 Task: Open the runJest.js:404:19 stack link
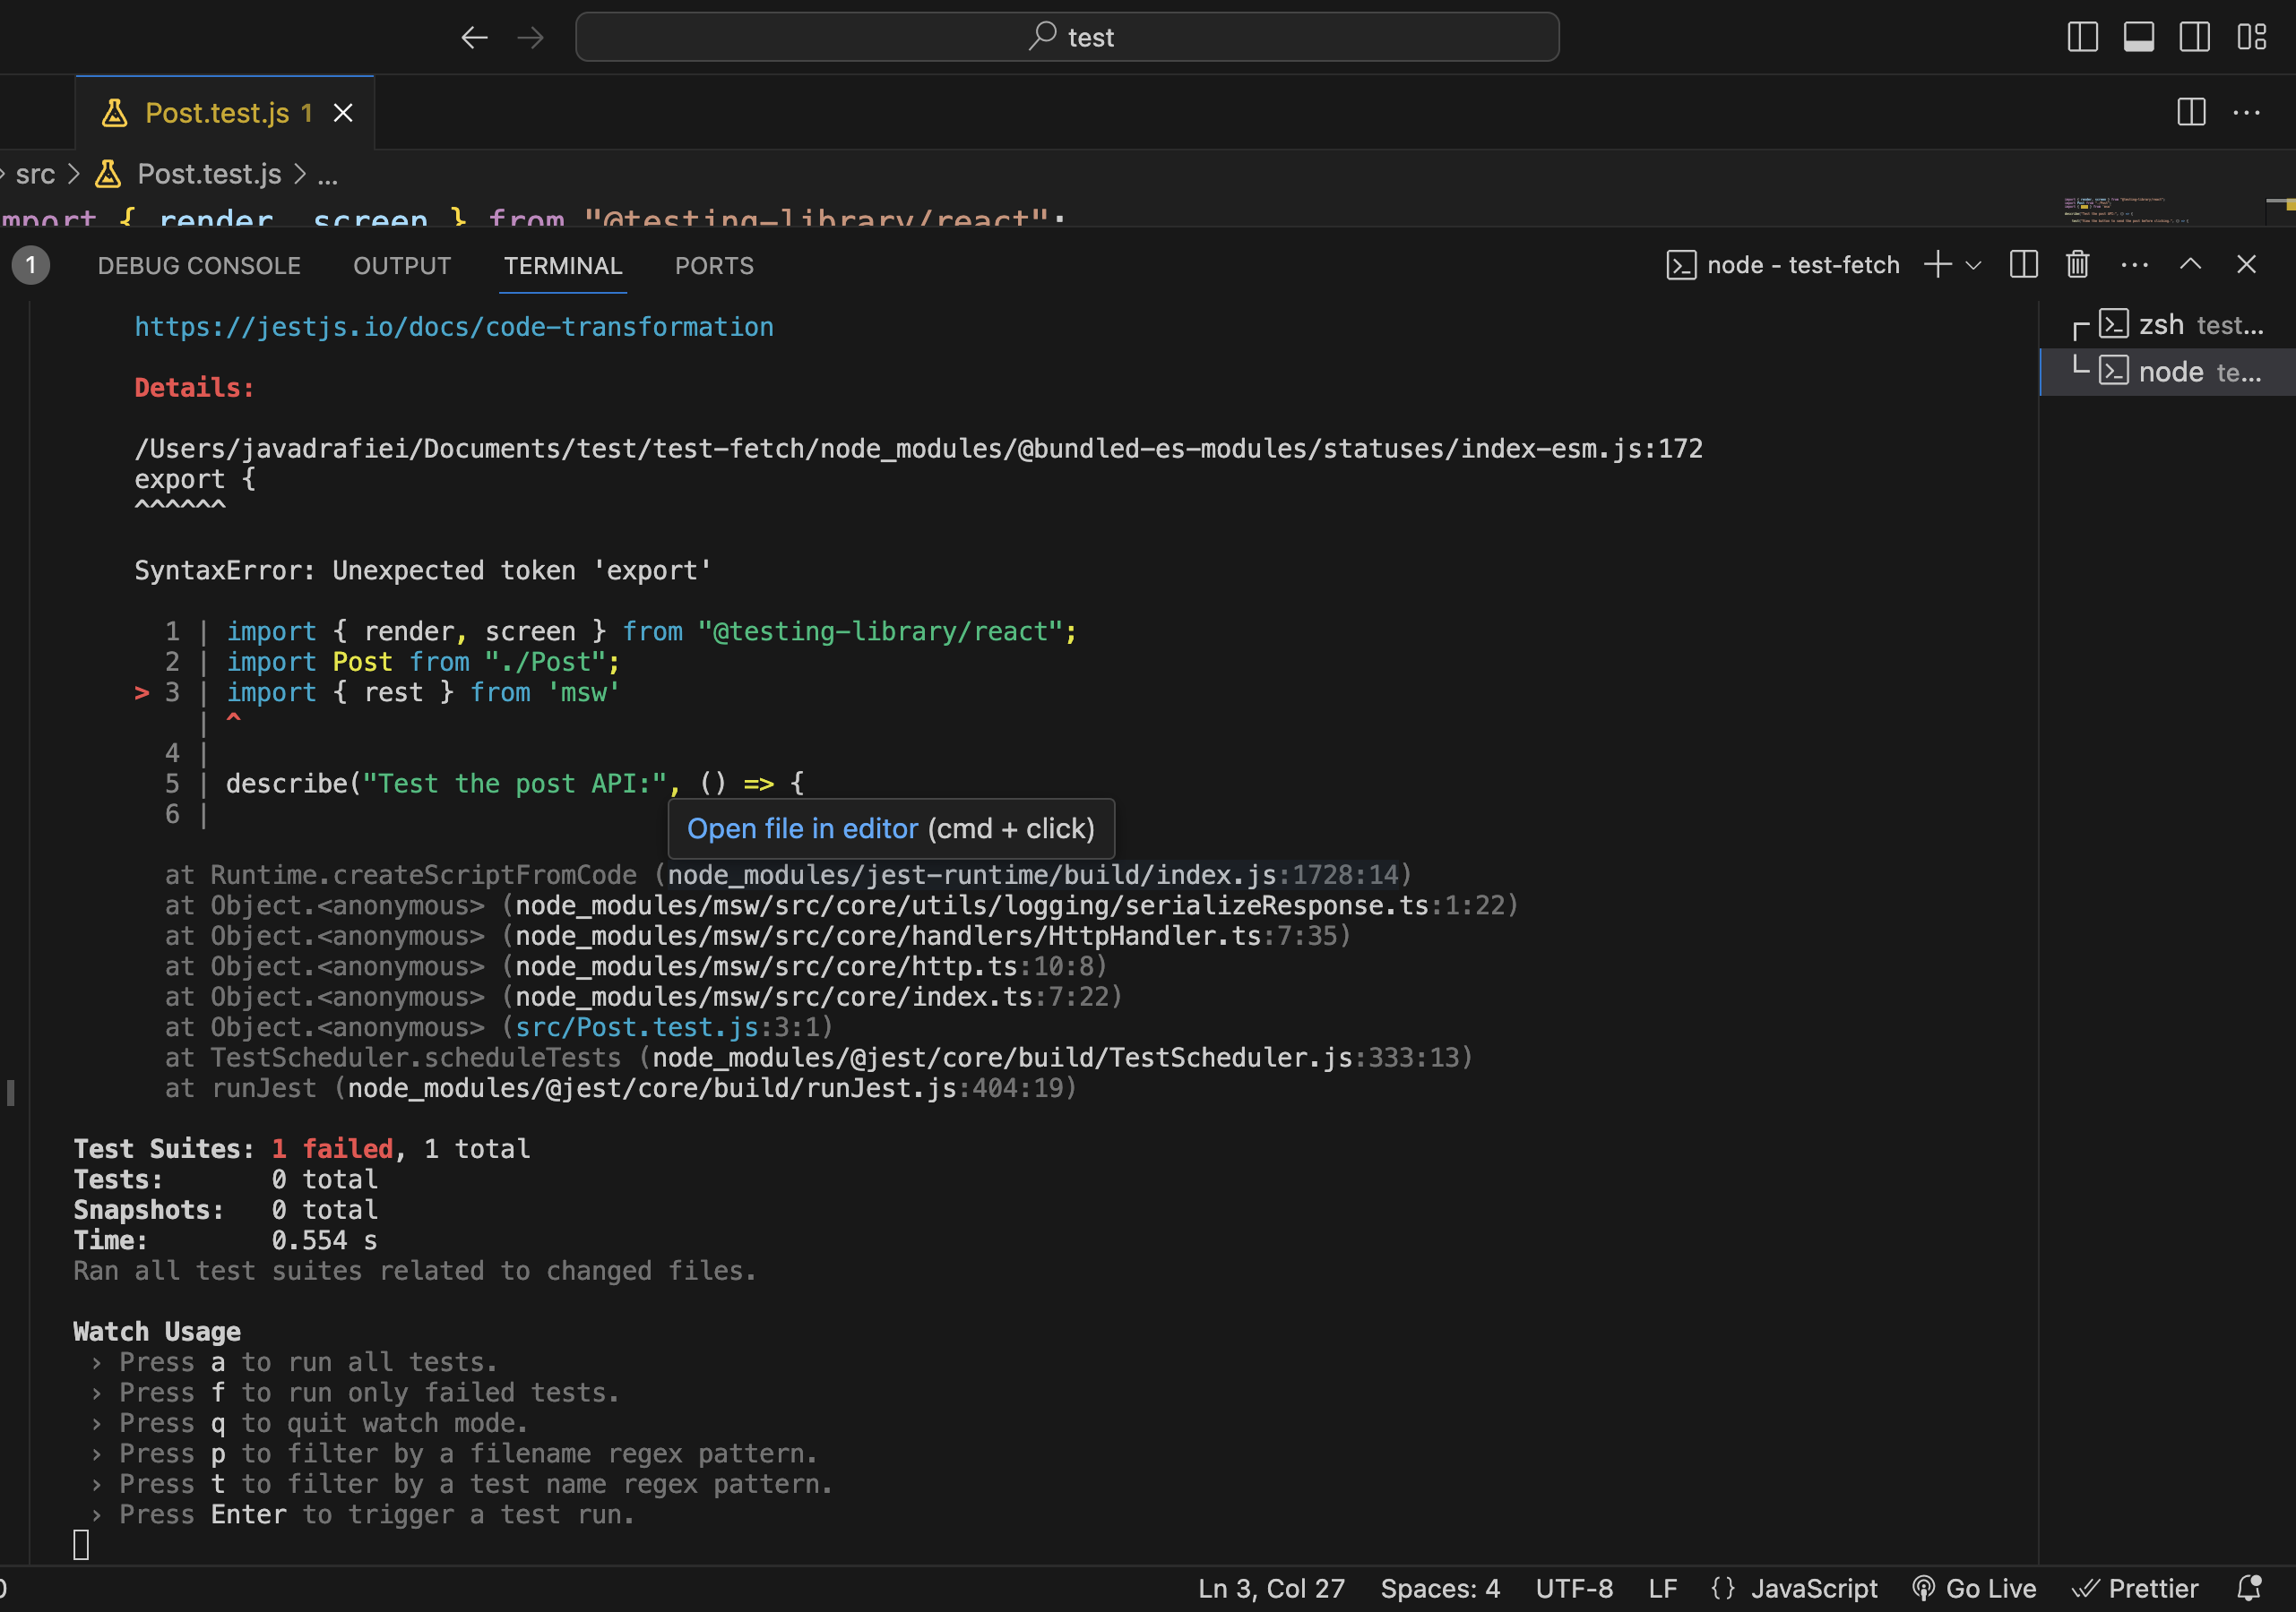pyautogui.click(x=704, y=1088)
